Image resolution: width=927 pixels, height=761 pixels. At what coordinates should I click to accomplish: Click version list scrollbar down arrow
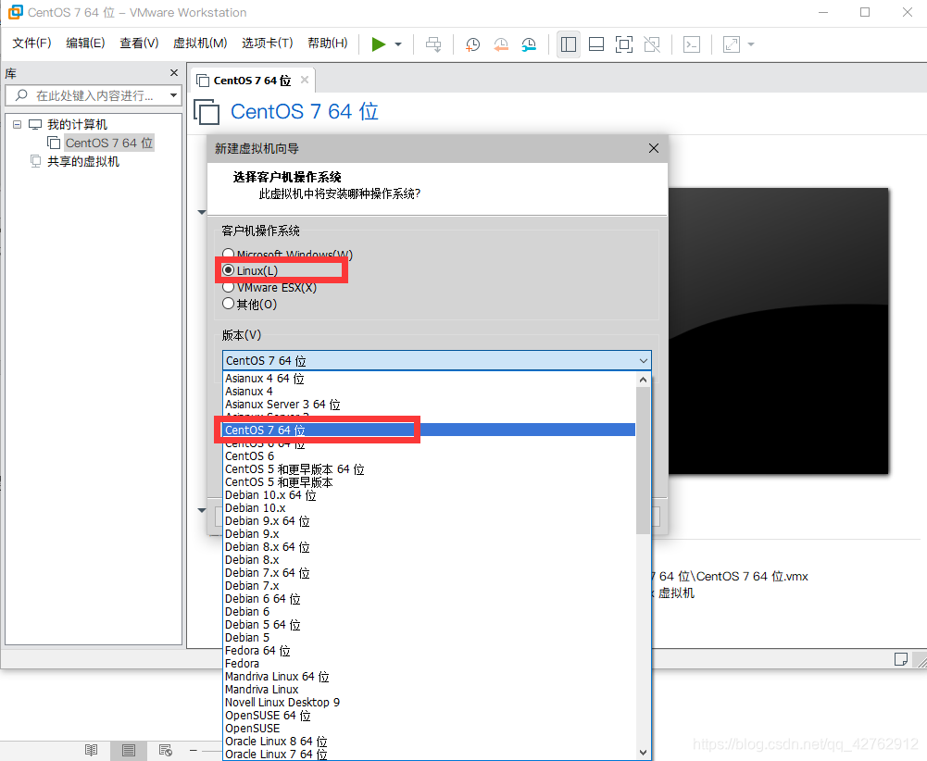[644, 752]
